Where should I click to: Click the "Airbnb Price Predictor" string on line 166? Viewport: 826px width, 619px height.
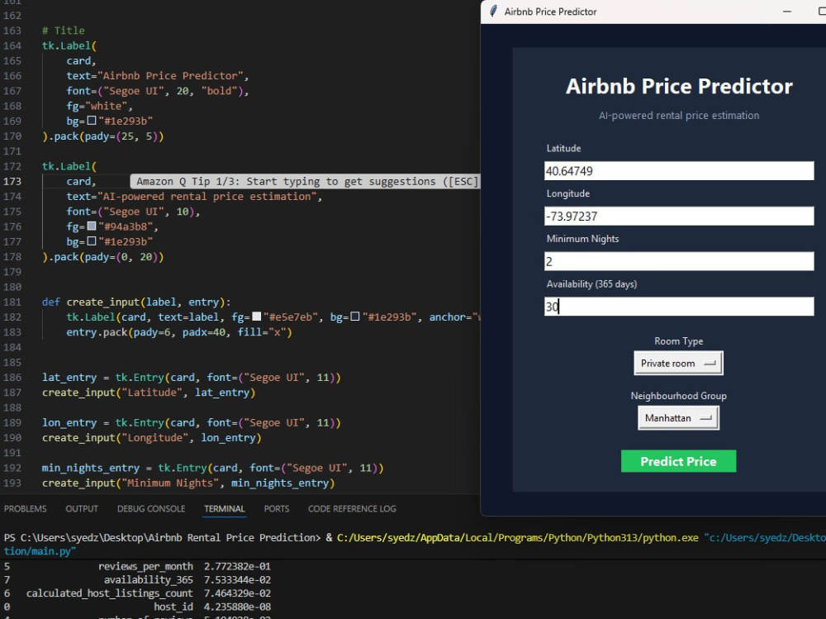click(x=170, y=76)
